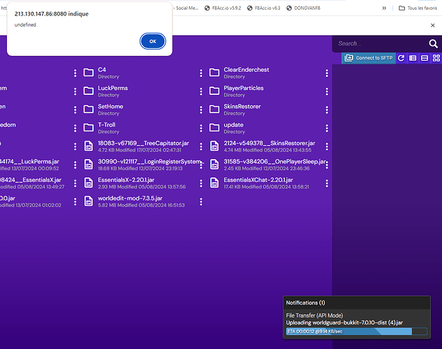Click Connect to SFTP button

point(369,58)
